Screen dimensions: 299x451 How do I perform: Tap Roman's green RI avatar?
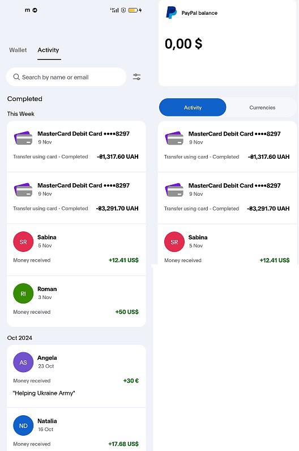tap(23, 293)
